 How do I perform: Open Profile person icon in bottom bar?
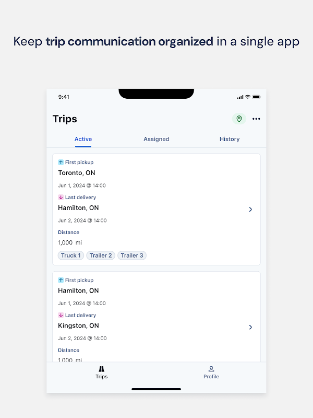211,369
